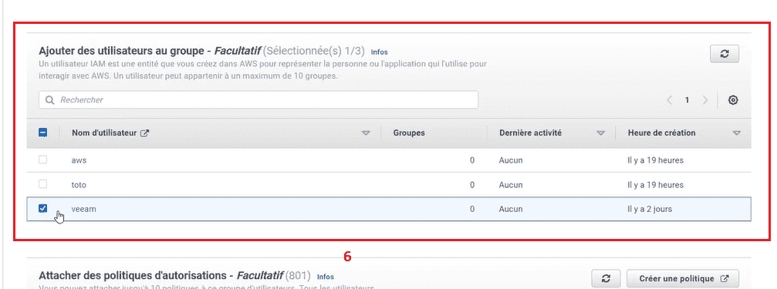This screenshot has width=777, height=289.
Task: Uncheck the box for user veeam
Action: pyautogui.click(x=43, y=208)
